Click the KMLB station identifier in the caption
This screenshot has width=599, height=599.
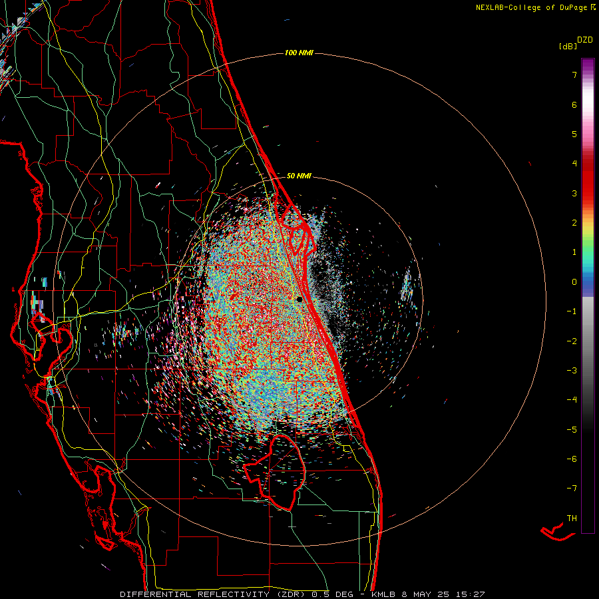click(383, 594)
